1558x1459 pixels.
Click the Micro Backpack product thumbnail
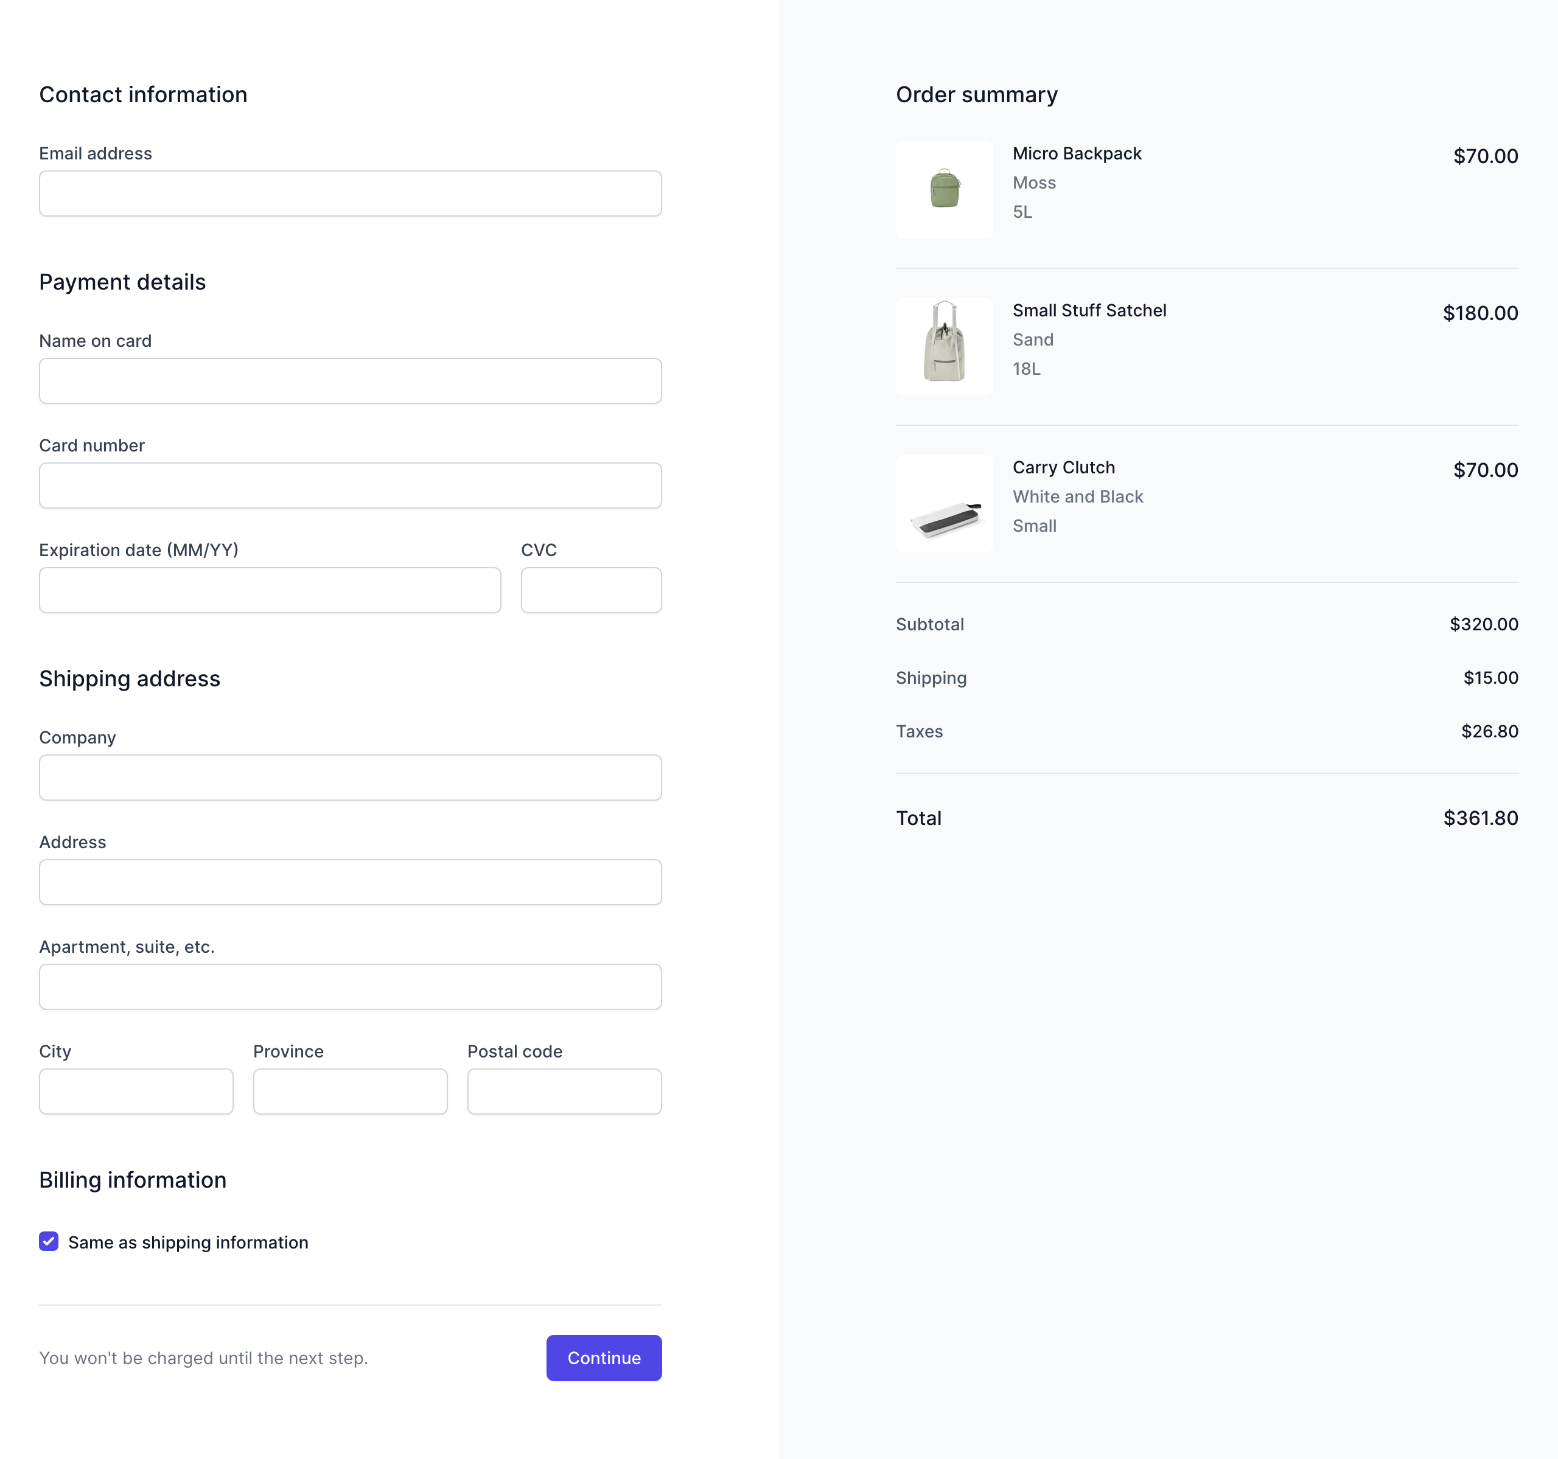943,190
